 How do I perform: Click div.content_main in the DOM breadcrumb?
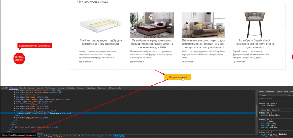97,136
